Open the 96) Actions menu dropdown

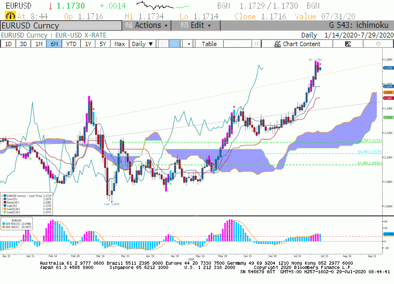click(147, 25)
